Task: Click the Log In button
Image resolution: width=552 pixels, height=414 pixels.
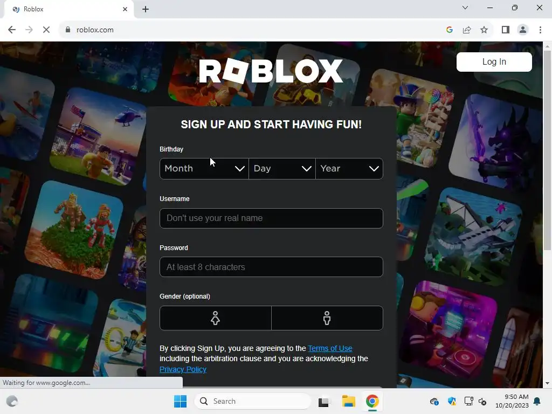Action: click(x=494, y=62)
